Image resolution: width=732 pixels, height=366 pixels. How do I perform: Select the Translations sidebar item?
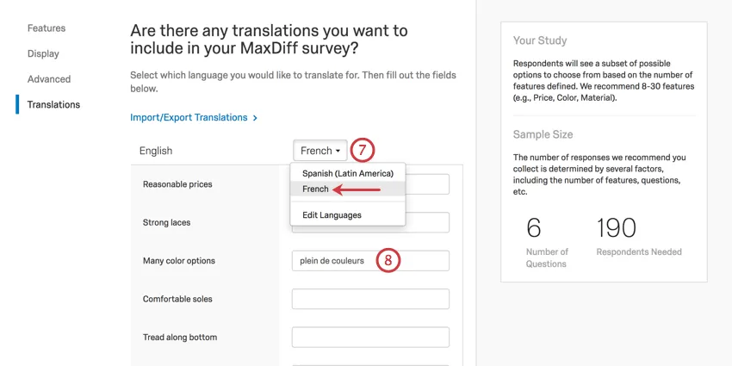pos(53,105)
